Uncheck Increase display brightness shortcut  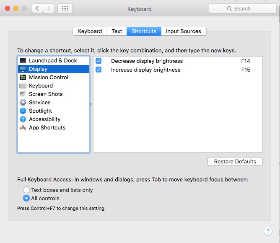(x=99, y=70)
